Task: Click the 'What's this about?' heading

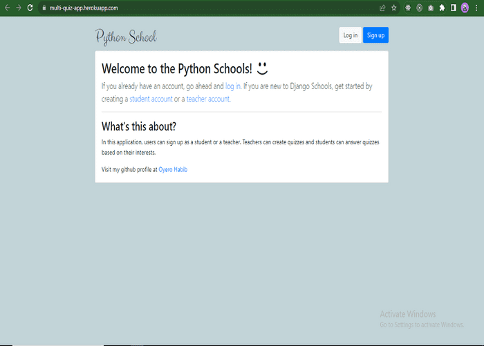Action: (x=139, y=126)
